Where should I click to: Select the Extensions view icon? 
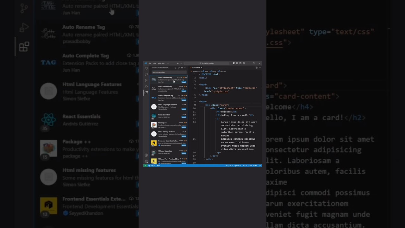coord(146,93)
